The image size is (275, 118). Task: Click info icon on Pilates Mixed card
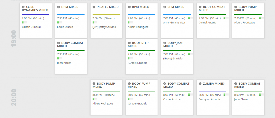pos(94,7)
